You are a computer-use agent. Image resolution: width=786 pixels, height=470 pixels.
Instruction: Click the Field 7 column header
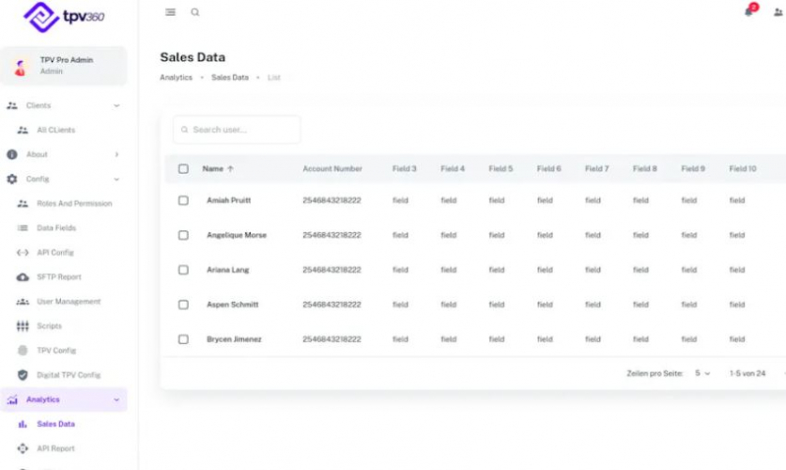pos(597,168)
